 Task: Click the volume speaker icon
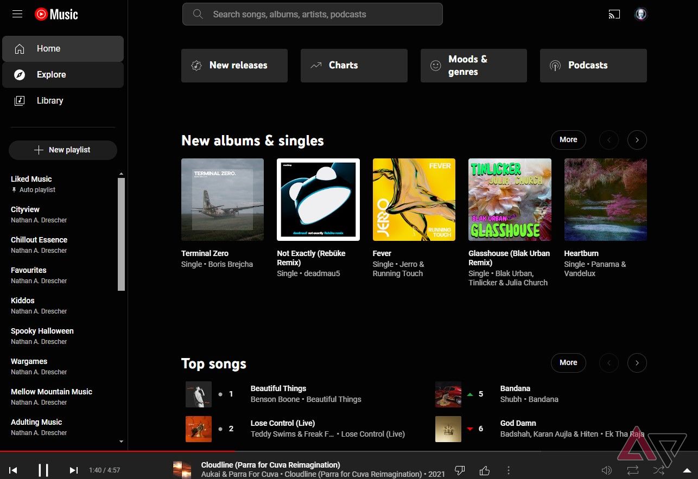point(607,470)
